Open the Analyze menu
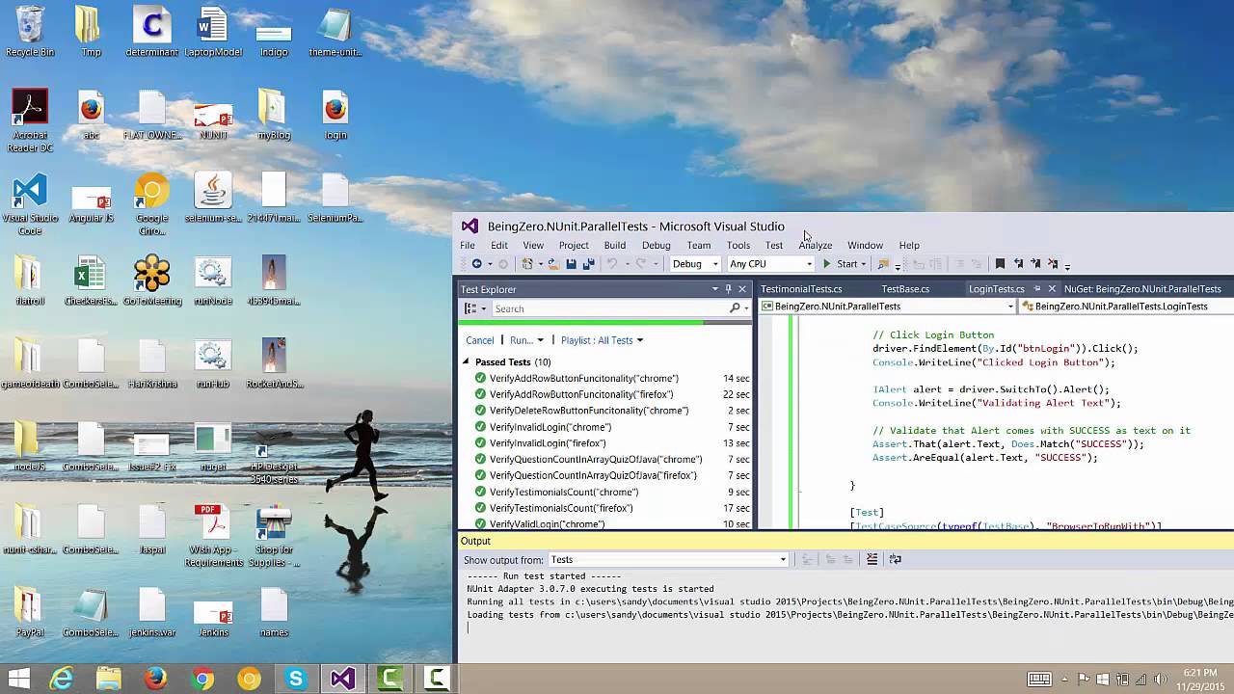This screenshot has height=694, width=1234. (816, 245)
